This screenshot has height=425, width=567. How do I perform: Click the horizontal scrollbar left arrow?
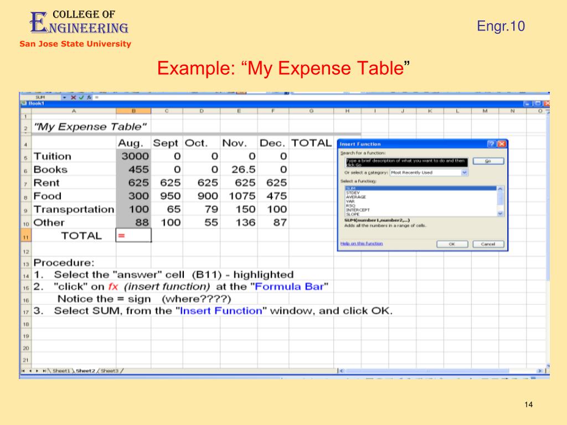[342, 371]
